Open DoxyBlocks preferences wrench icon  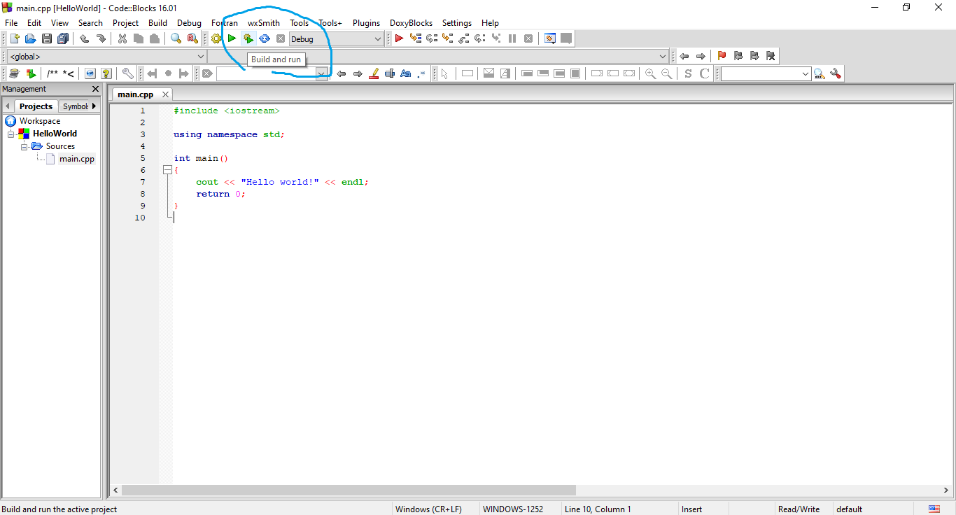[x=128, y=73]
